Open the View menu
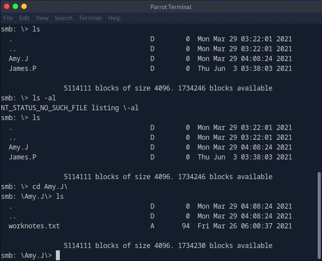322x261 pixels. click(42, 18)
